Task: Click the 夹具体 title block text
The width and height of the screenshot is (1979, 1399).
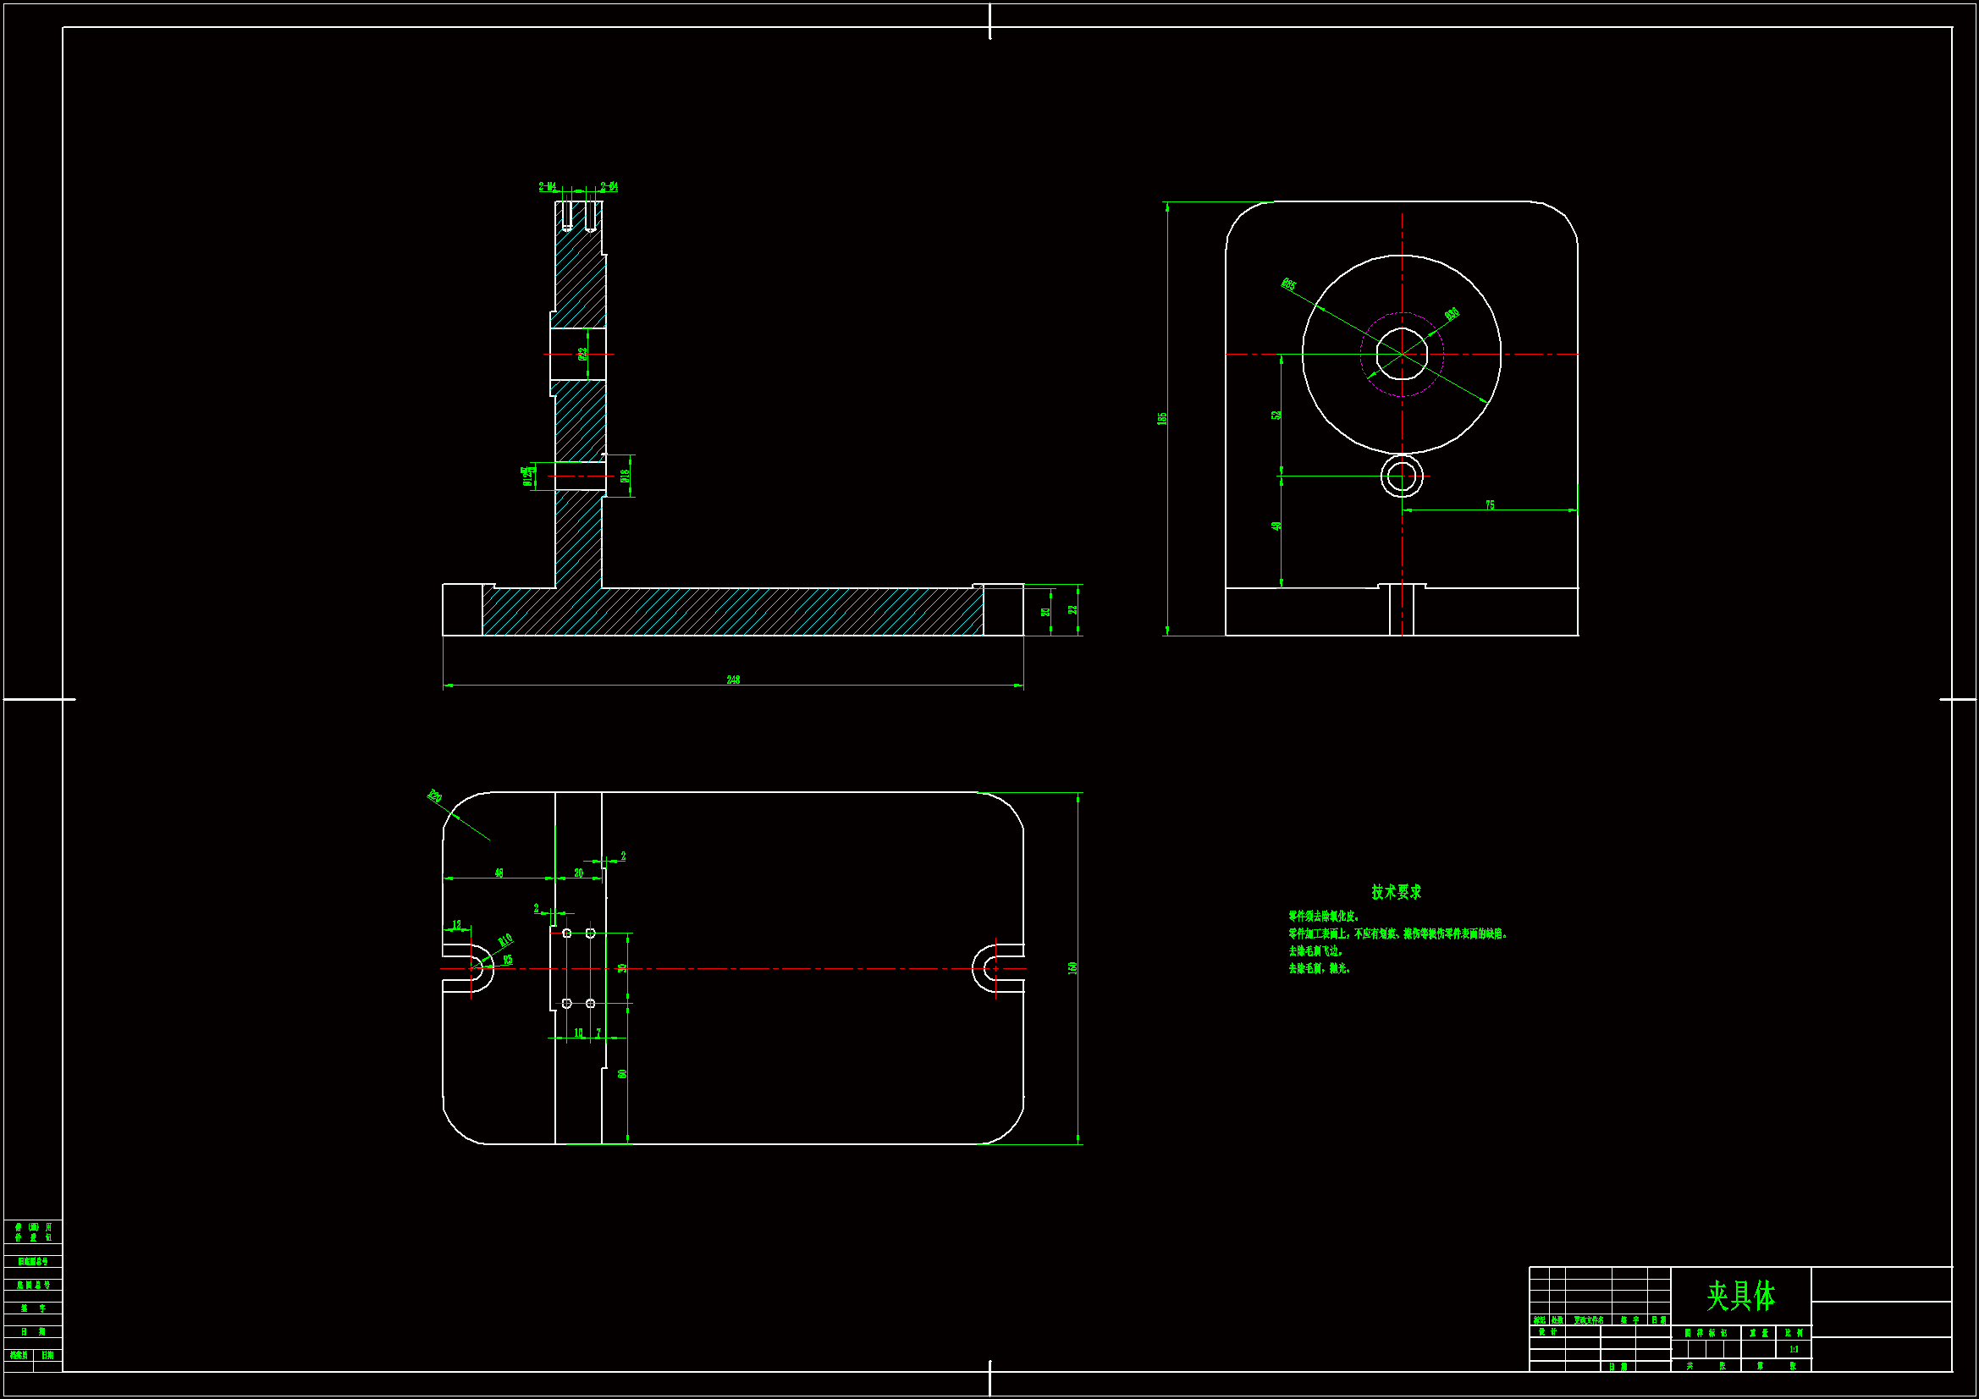Action: point(1740,1296)
